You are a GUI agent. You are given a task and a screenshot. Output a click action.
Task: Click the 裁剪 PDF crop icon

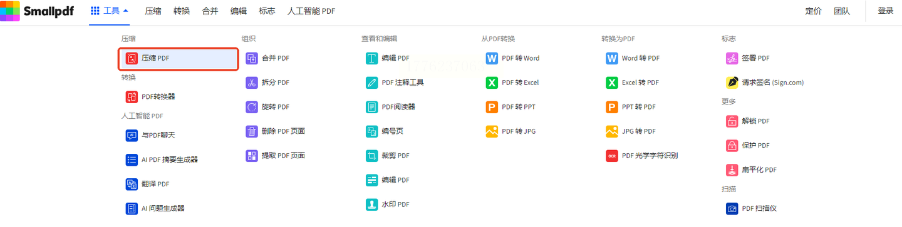click(371, 156)
